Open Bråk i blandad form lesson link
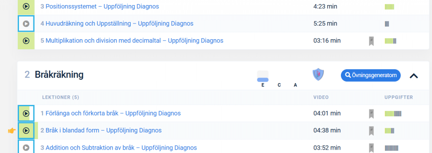The image size is (432, 153). coord(101,130)
